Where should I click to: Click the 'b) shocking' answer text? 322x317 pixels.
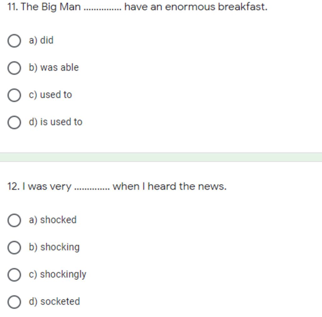(x=54, y=247)
